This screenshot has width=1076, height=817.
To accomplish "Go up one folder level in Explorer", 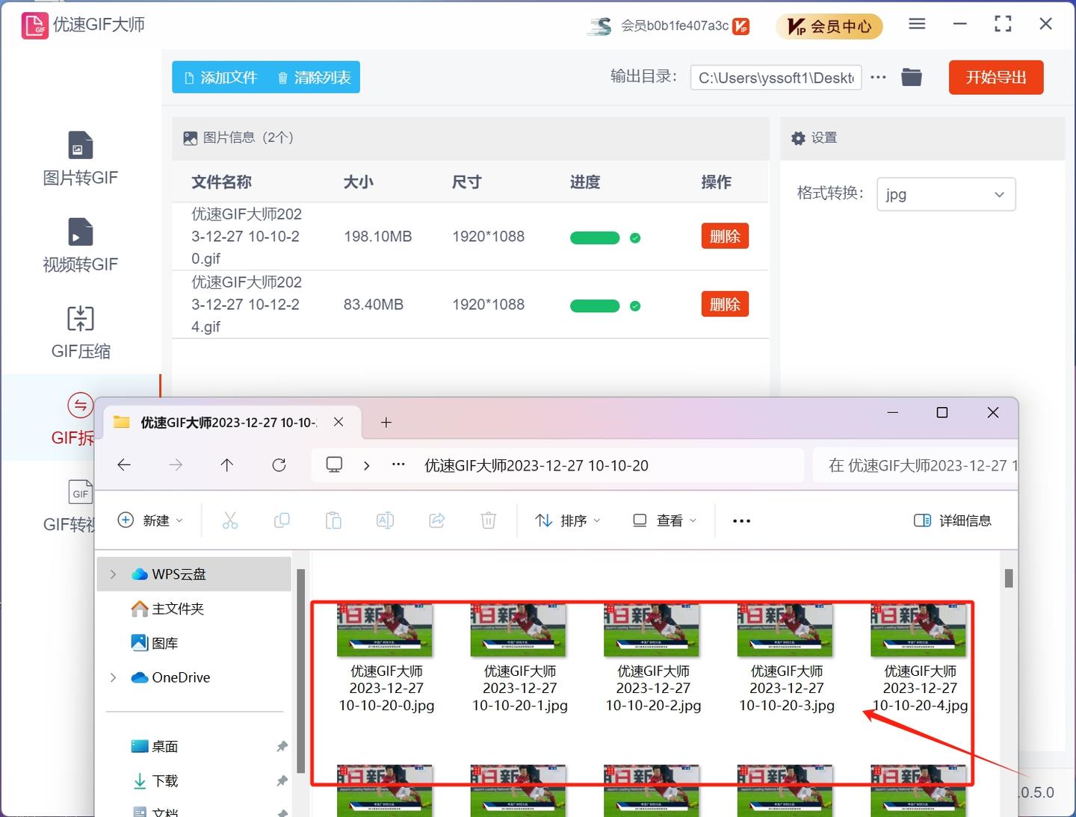I will click(x=227, y=465).
